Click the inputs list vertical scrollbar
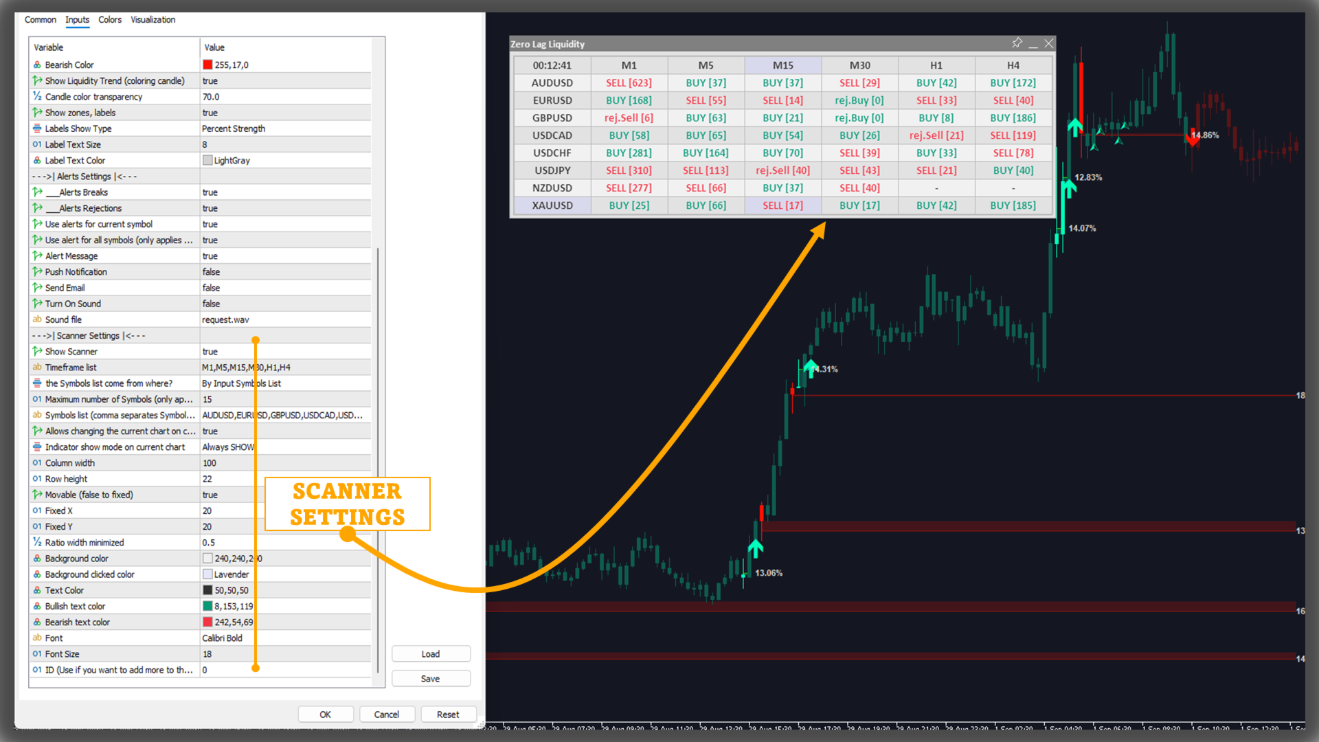The height and width of the screenshot is (742, 1319). point(378,460)
